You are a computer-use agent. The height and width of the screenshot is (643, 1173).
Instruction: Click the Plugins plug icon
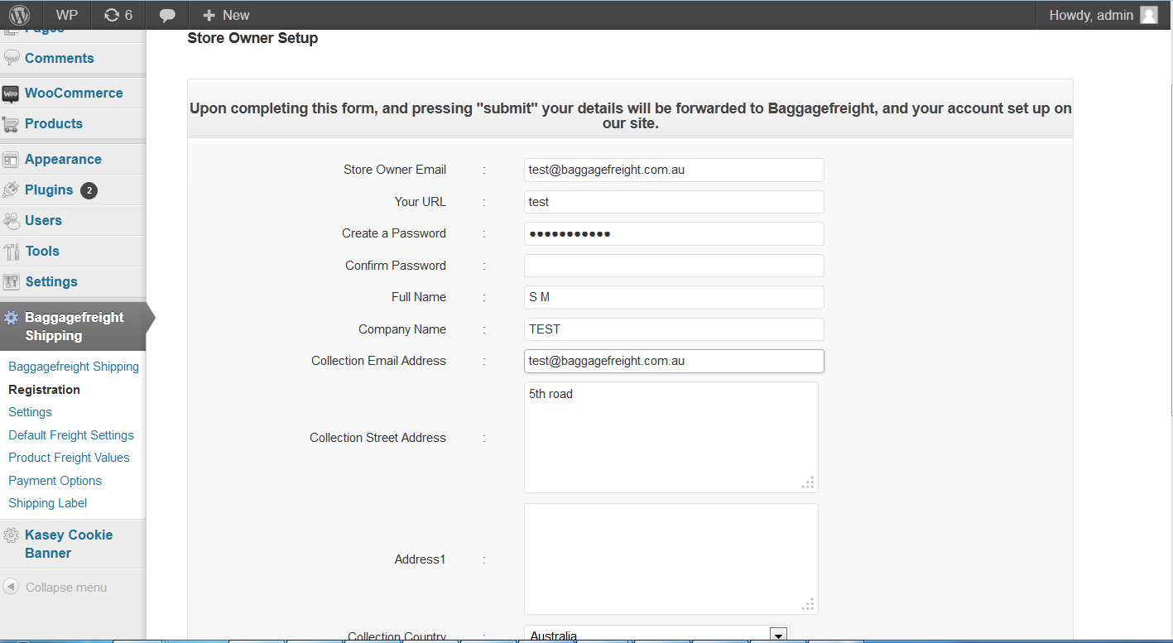[x=11, y=190]
